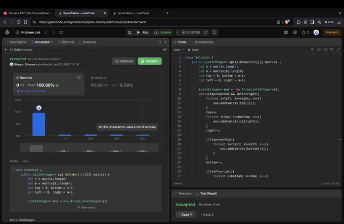The width and height of the screenshot is (344, 224).
Task: Open the Java language dropdown
Action: pyautogui.click(x=179, y=50)
